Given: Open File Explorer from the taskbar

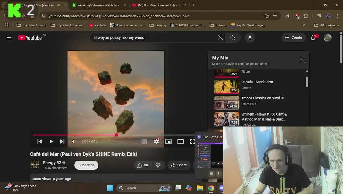Looking at the screenshot, I should coord(200,188).
